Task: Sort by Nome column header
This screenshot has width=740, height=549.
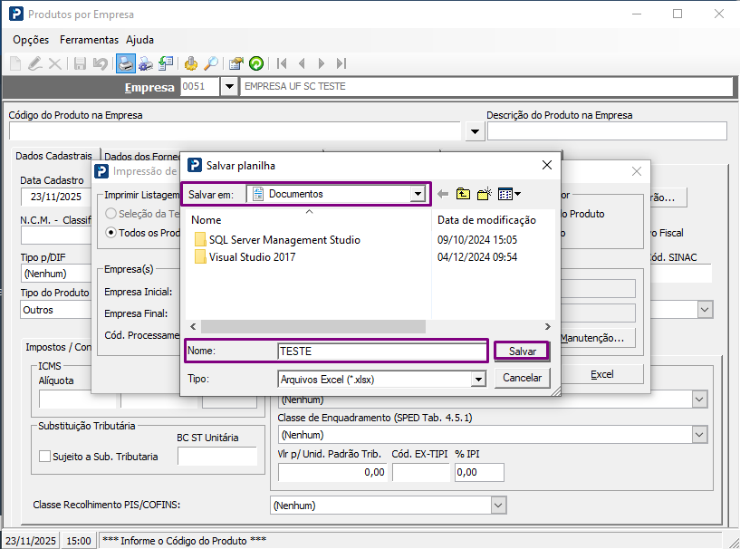Action: 207,220
